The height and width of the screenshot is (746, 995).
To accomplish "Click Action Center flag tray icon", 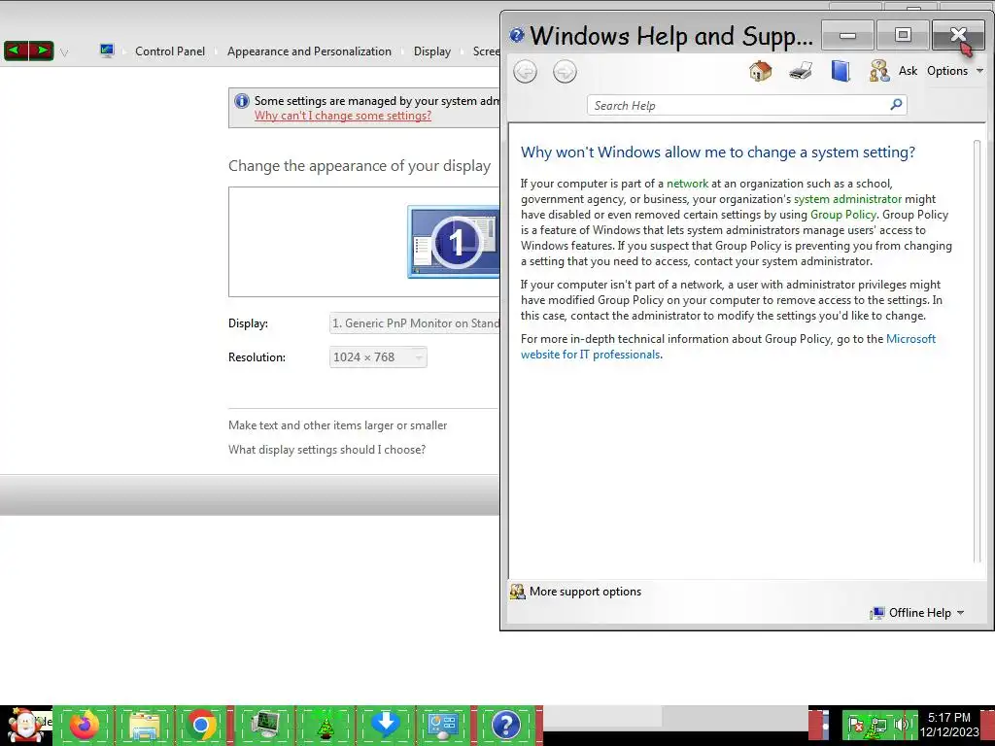I will [x=855, y=725].
